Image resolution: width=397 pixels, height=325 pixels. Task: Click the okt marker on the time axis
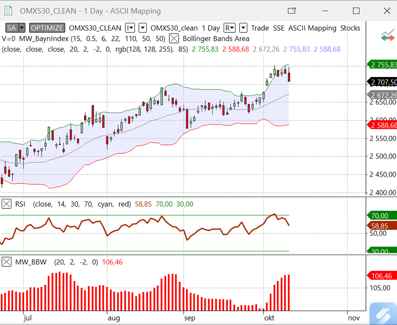(269, 318)
